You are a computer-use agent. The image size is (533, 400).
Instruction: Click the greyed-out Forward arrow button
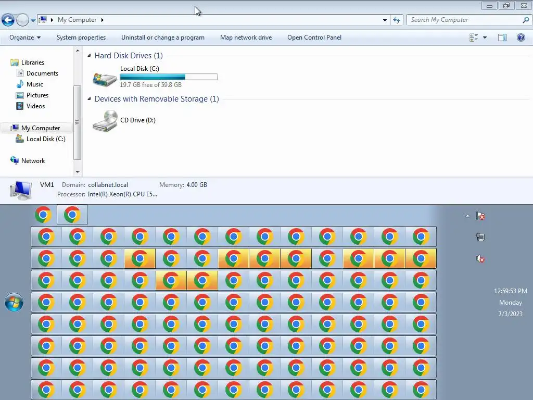click(x=22, y=20)
